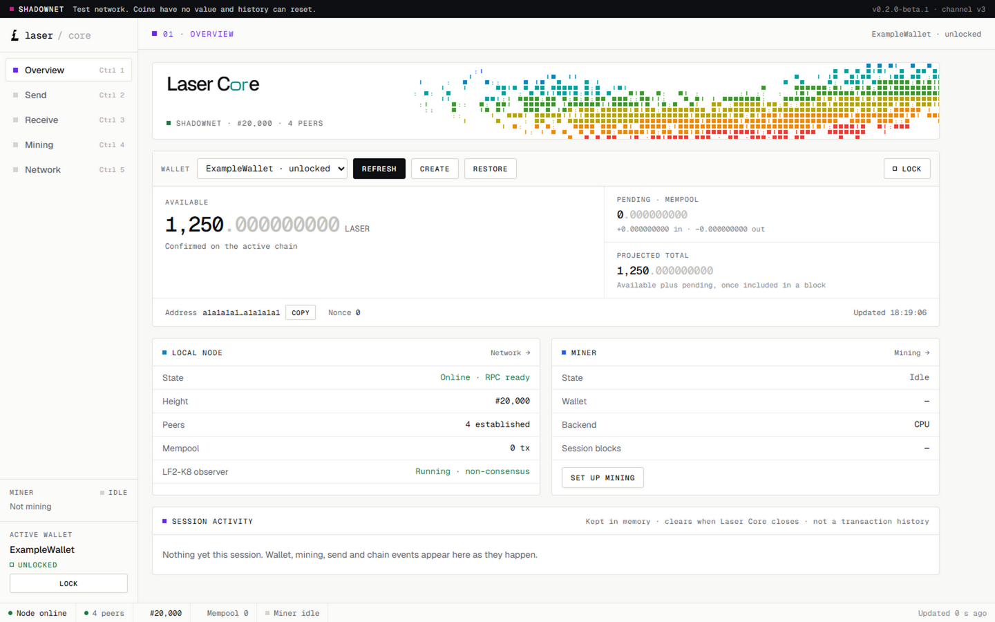The image size is (995, 622).
Task: Refresh the wallet balance
Action: [x=379, y=169]
